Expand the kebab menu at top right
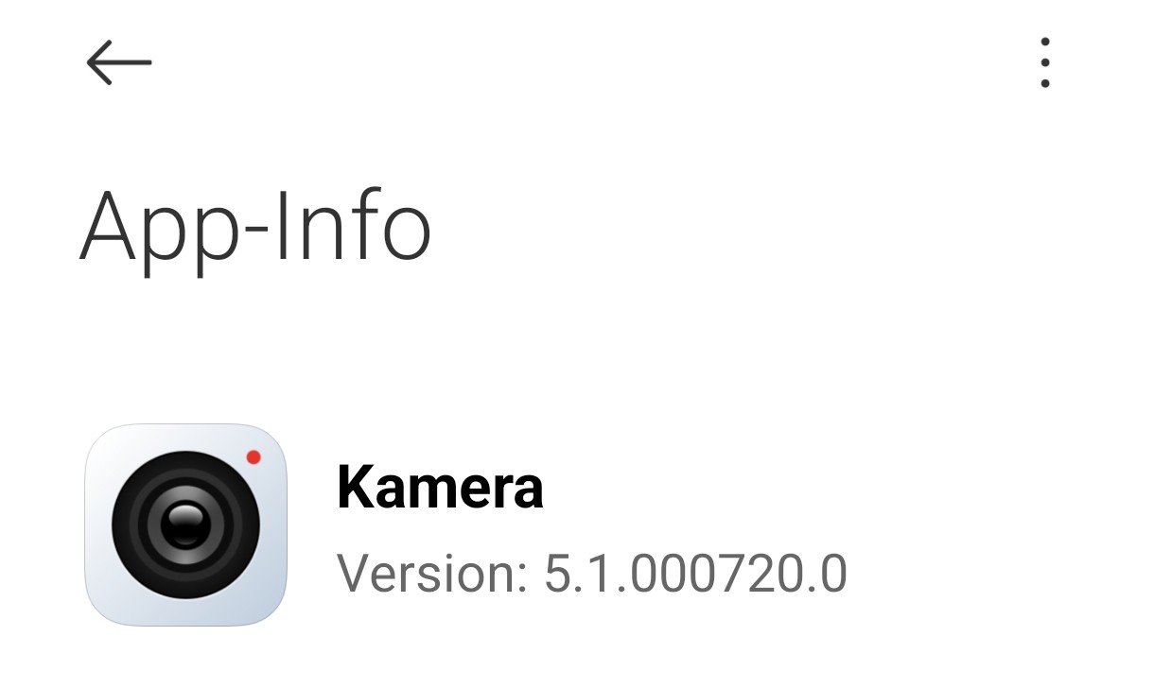Viewport: 1154px width, 688px height. click(1045, 63)
